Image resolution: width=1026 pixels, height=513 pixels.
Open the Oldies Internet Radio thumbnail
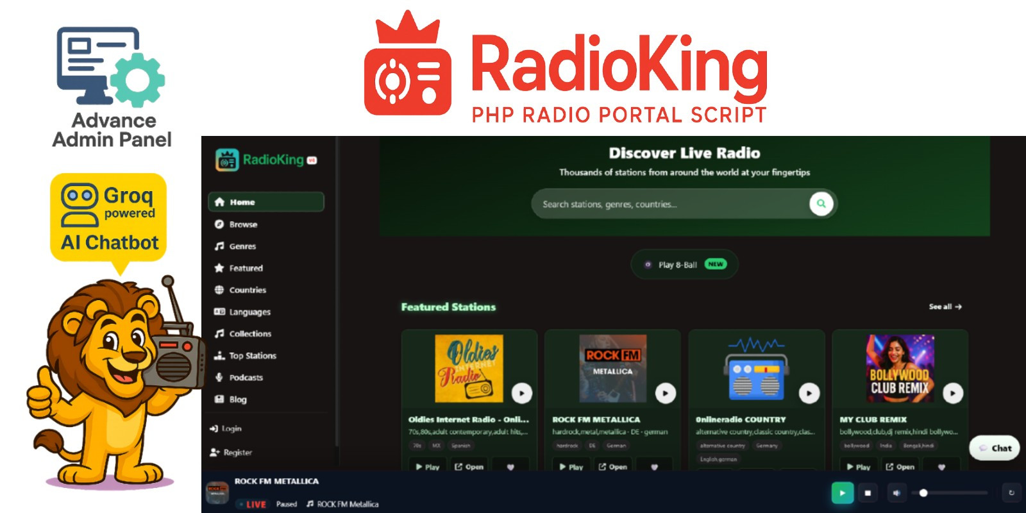(469, 369)
